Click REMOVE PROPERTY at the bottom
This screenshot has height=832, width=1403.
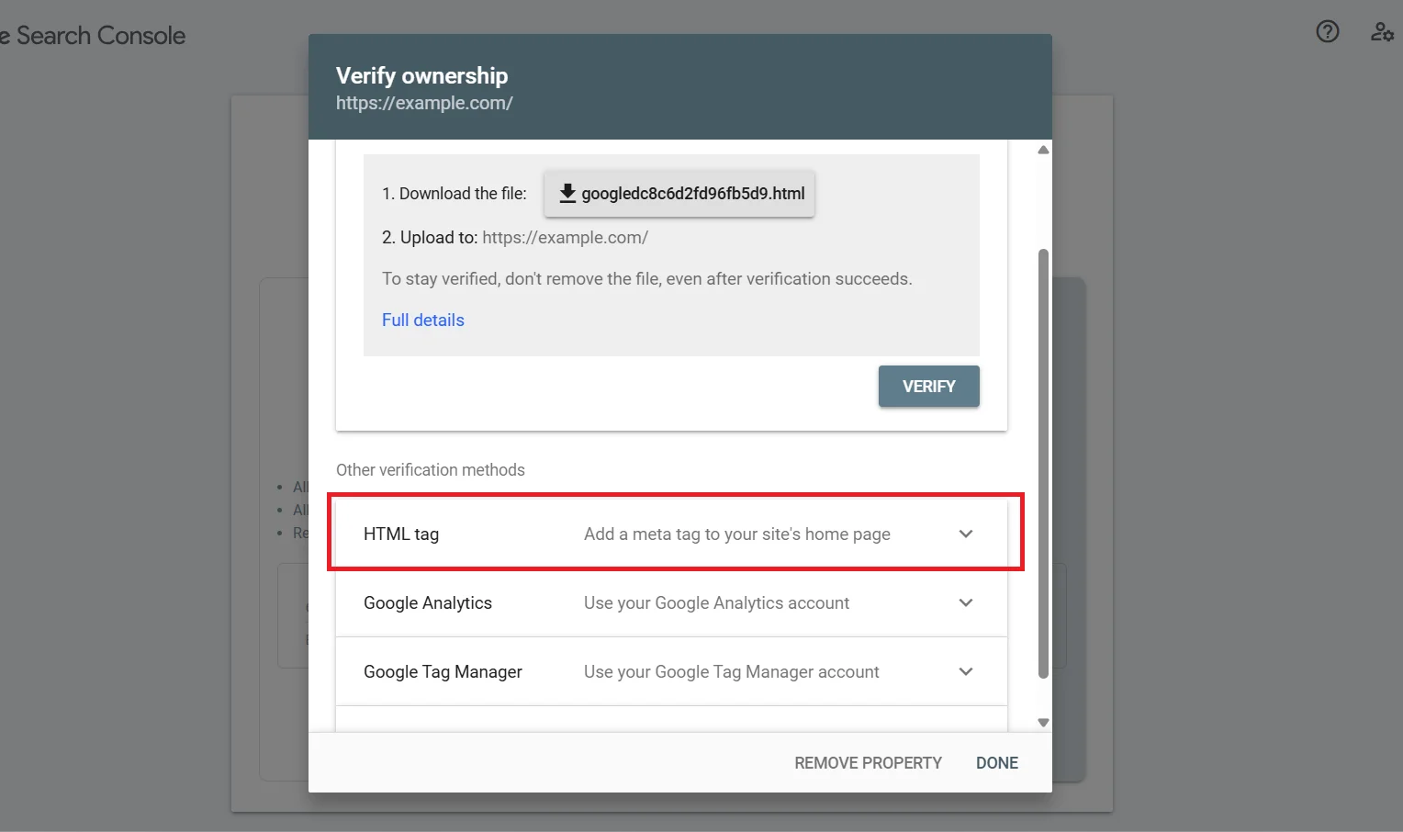click(x=867, y=762)
